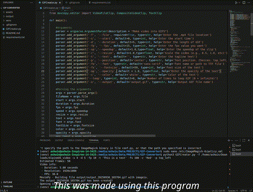Viewport: 253px width, 192px height.
Task: Open requirements.txt from the Explorer tree
Action: (15, 37)
